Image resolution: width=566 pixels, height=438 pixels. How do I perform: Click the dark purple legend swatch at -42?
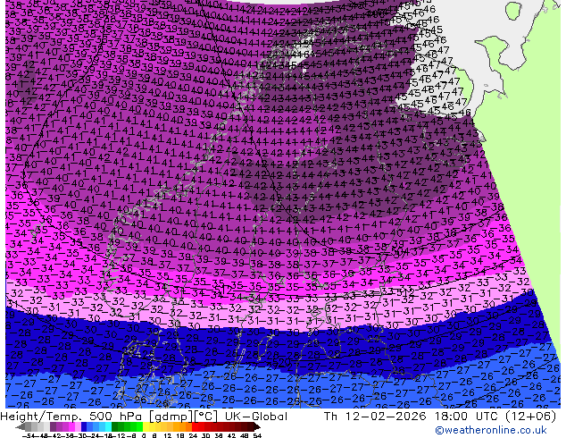(53, 427)
